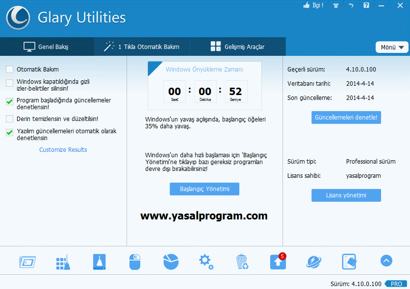The height and width of the screenshot is (289, 410).
Task: Uncheck Yazılım güncellemeleri otomatik olarak denetlensin
Action: tap(10, 132)
